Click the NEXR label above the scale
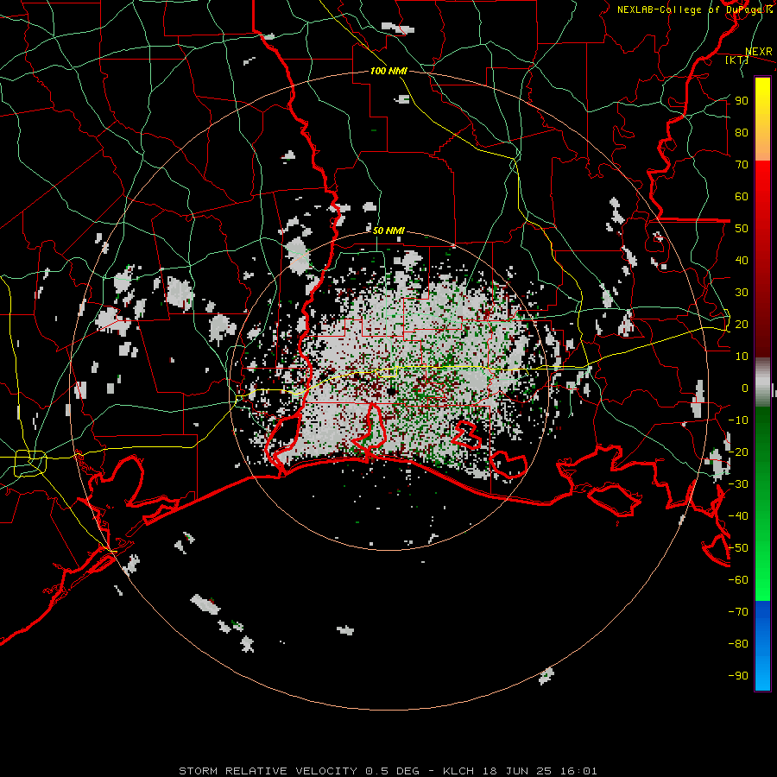 coord(758,52)
